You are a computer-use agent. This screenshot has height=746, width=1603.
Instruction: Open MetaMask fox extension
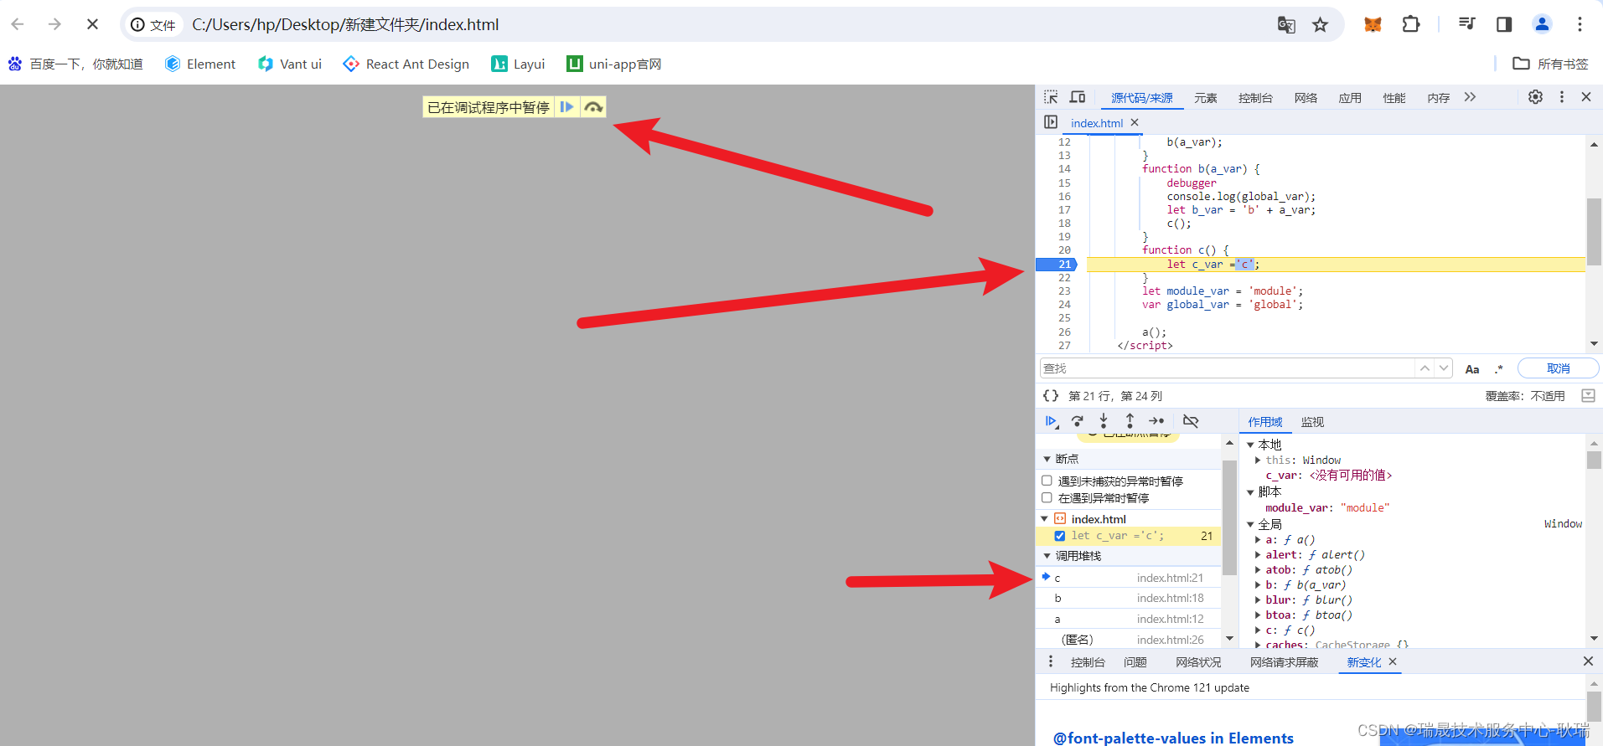click(1373, 24)
